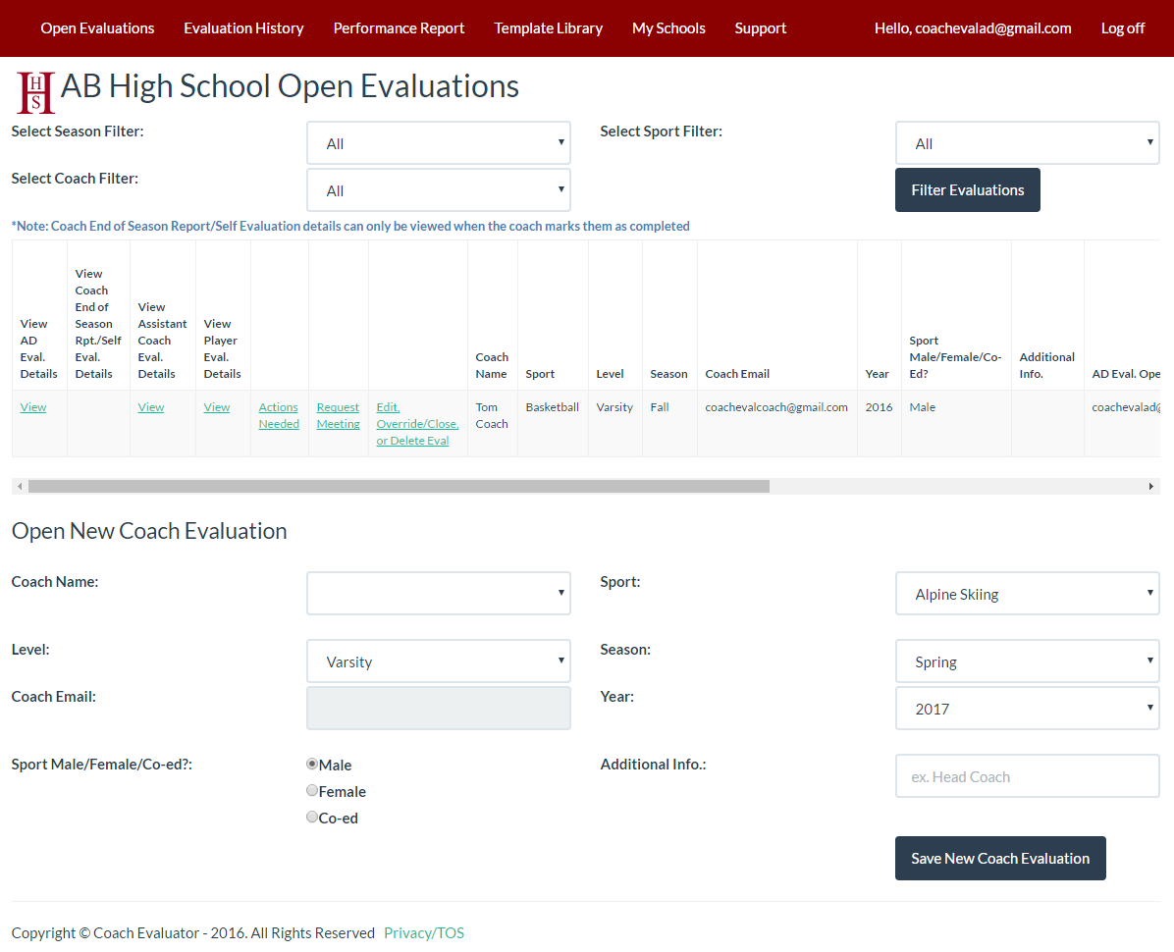Click Edit, Override/Close, or Delete Eval link
The width and height of the screenshot is (1174, 952).
[417, 424]
